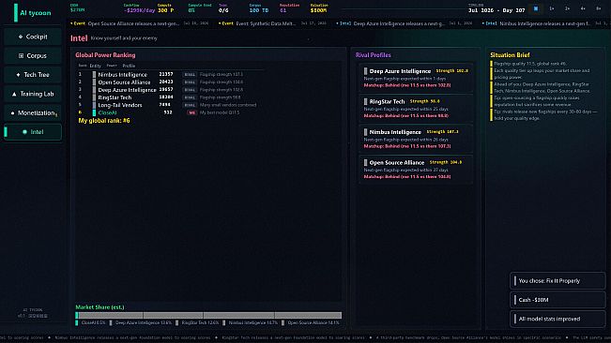The width and height of the screenshot is (611, 343).
Task: Dismiss the 'All model stats improved' notification
Action: tap(558, 319)
